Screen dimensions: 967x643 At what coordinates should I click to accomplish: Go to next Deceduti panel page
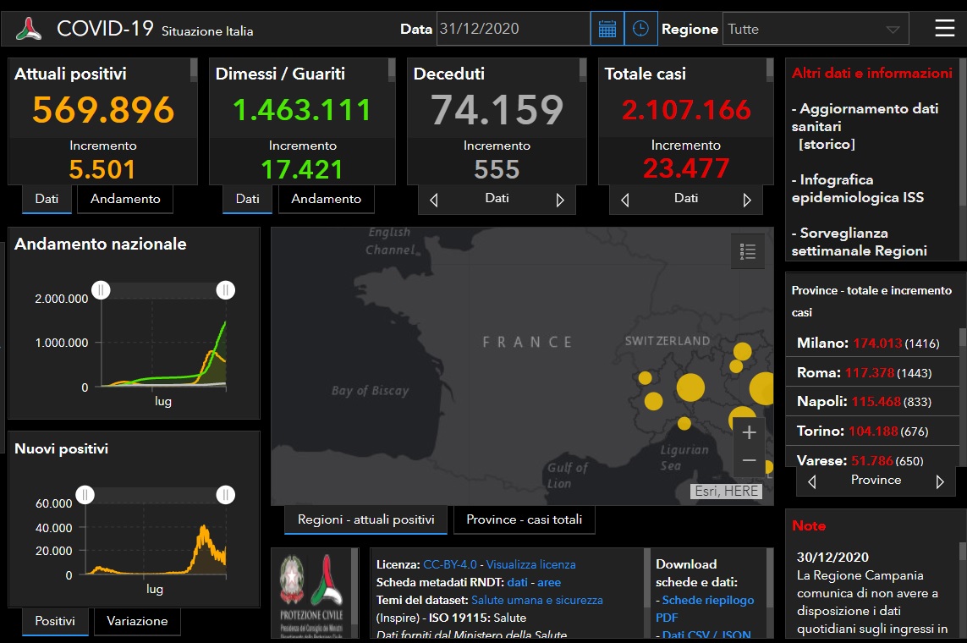click(x=559, y=201)
